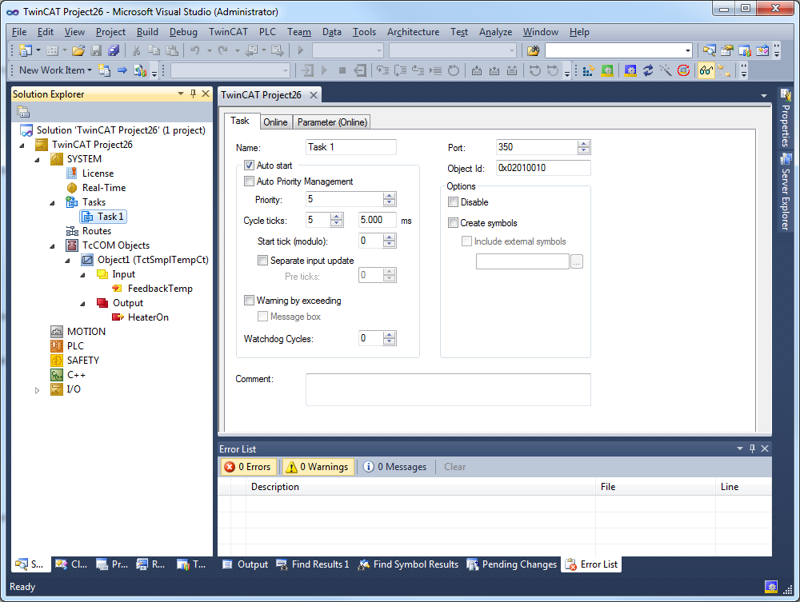Check Create symbols option
Viewport: 800px width, 602px height.
453,223
